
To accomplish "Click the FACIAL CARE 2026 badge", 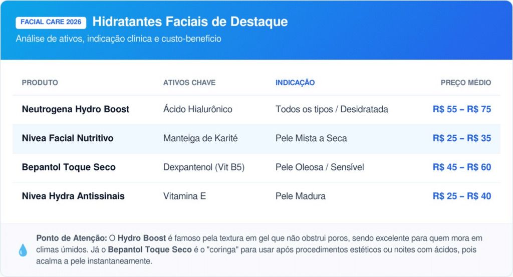I will pyautogui.click(x=51, y=23).
